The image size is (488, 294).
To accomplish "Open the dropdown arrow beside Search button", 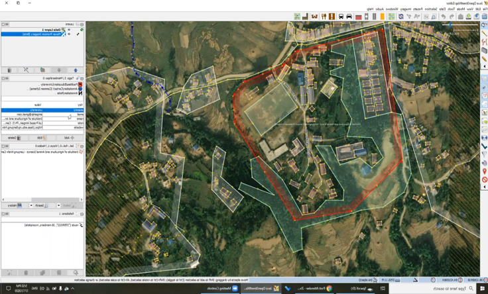I will tap(31, 205).
